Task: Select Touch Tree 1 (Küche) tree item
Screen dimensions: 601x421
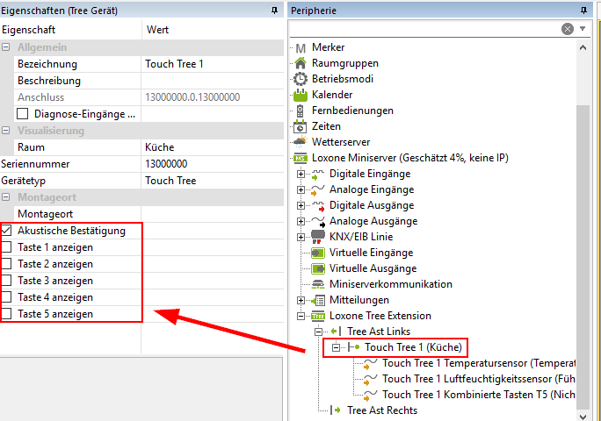Action: [x=413, y=347]
